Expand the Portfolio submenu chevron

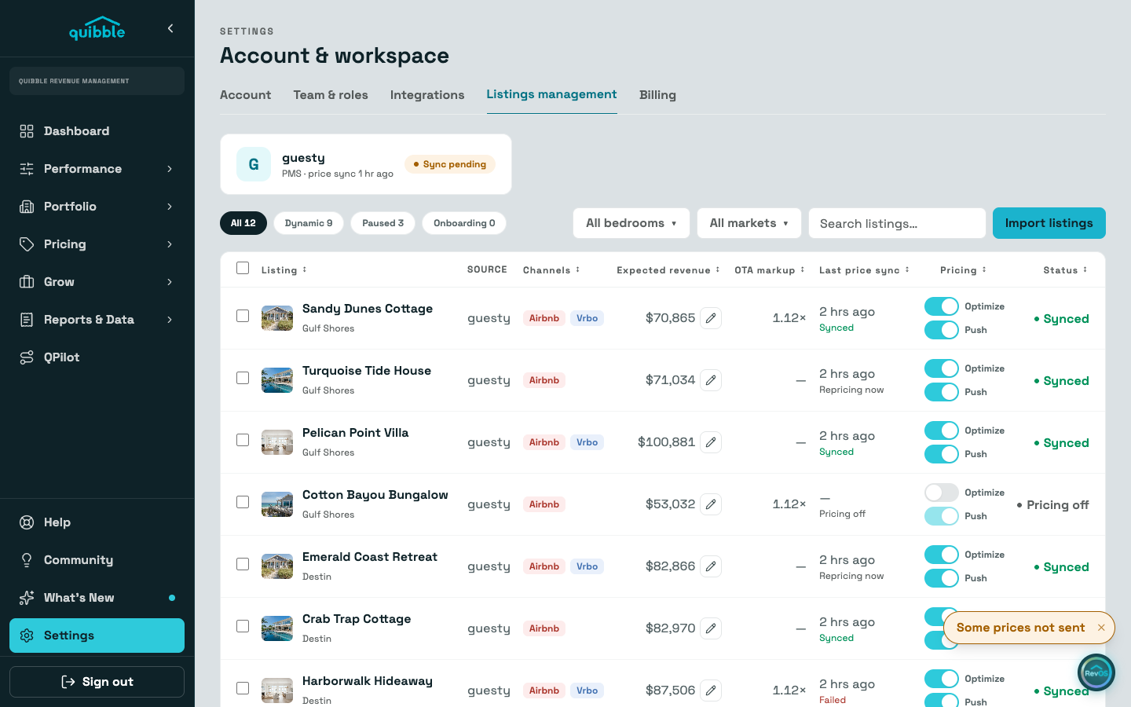click(170, 207)
